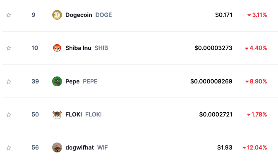Screen dimensions: 278x164
Task: Toggle the FLOKI watchlist star
Action: tap(9, 114)
